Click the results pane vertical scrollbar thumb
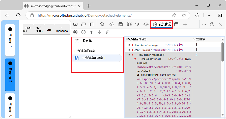The height and width of the screenshot is (119, 226). pos(222,52)
